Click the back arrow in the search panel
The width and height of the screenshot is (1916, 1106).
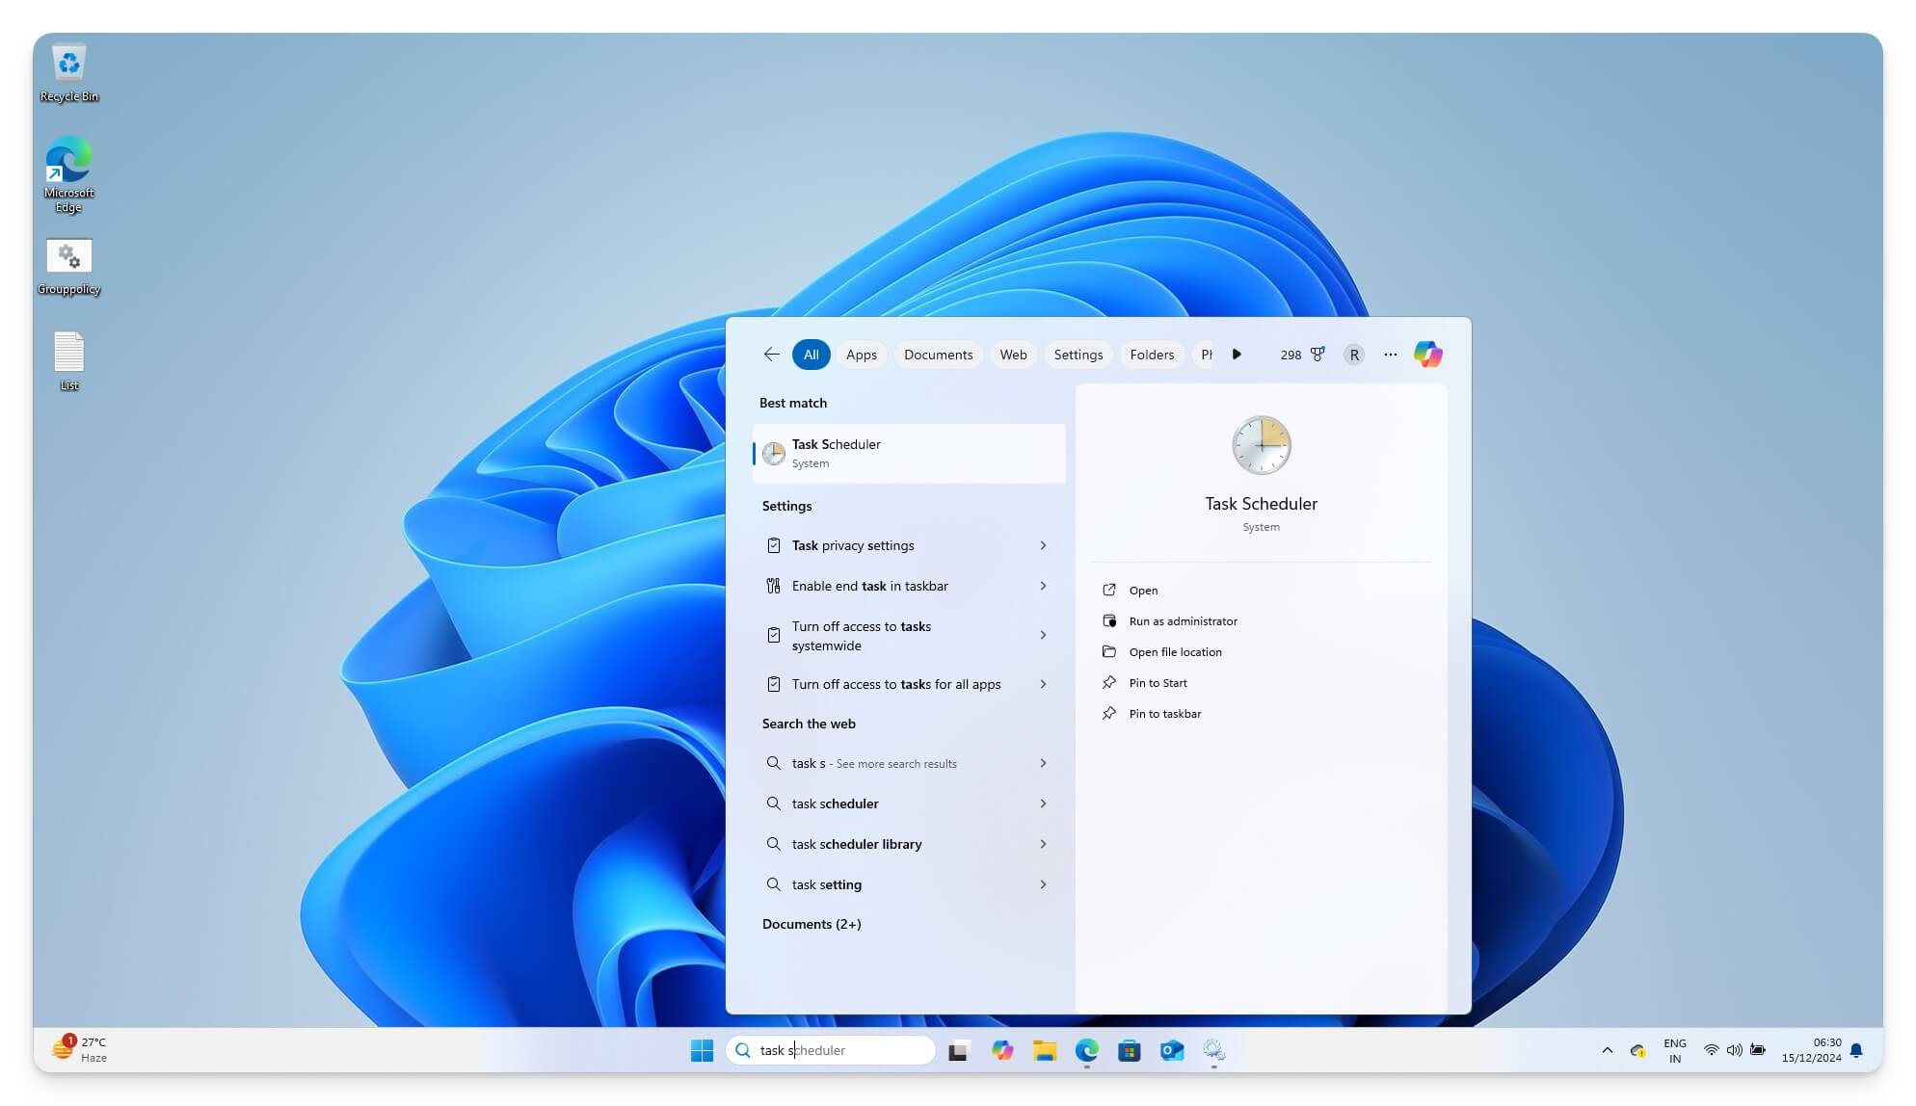[771, 355]
